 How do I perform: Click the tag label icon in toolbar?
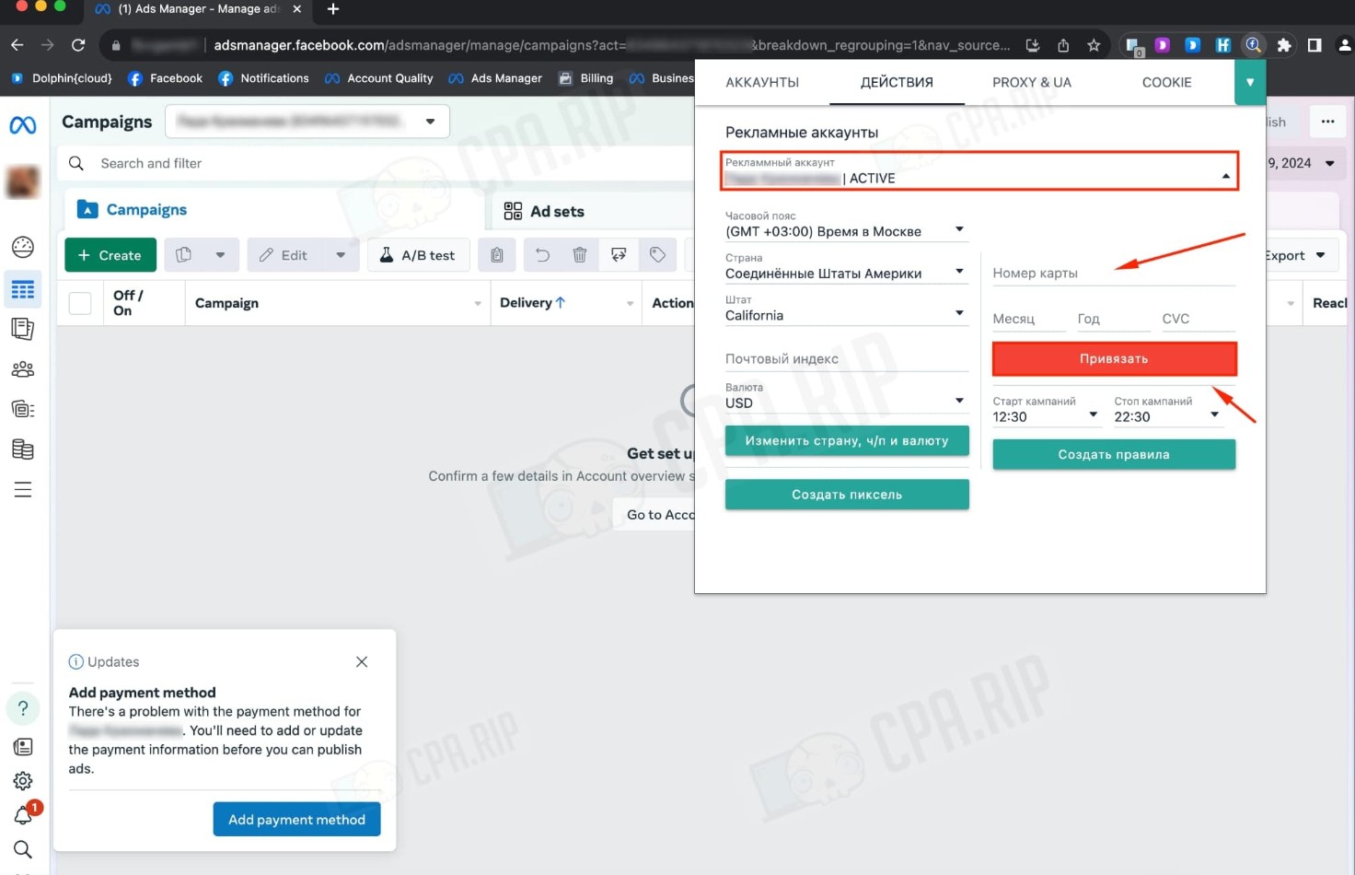[x=657, y=255]
